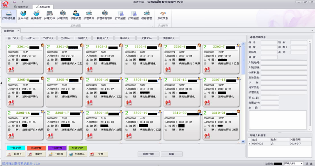This screenshot has width=315, height=166.
Task: Expand the 肝病六科 department dropdown
Action: (x=301, y=164)
